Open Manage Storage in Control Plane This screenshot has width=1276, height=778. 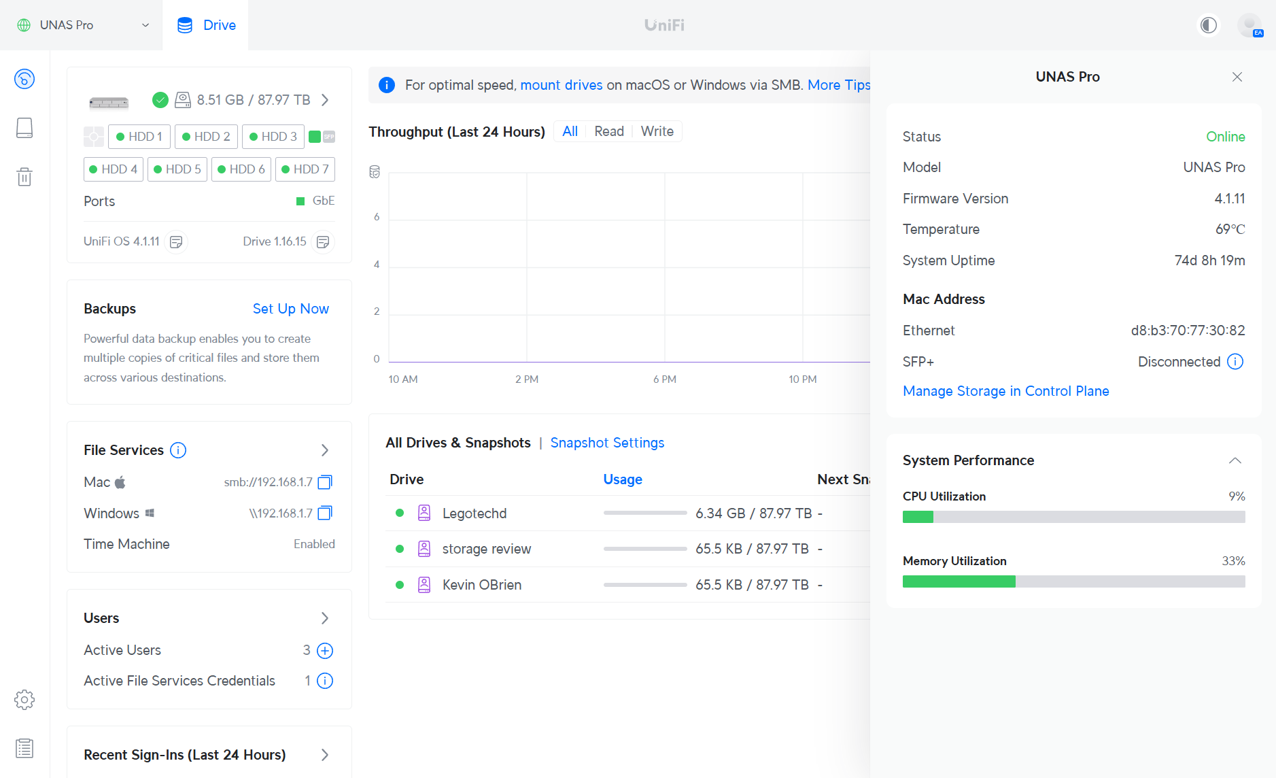[x=1006, y=391]
